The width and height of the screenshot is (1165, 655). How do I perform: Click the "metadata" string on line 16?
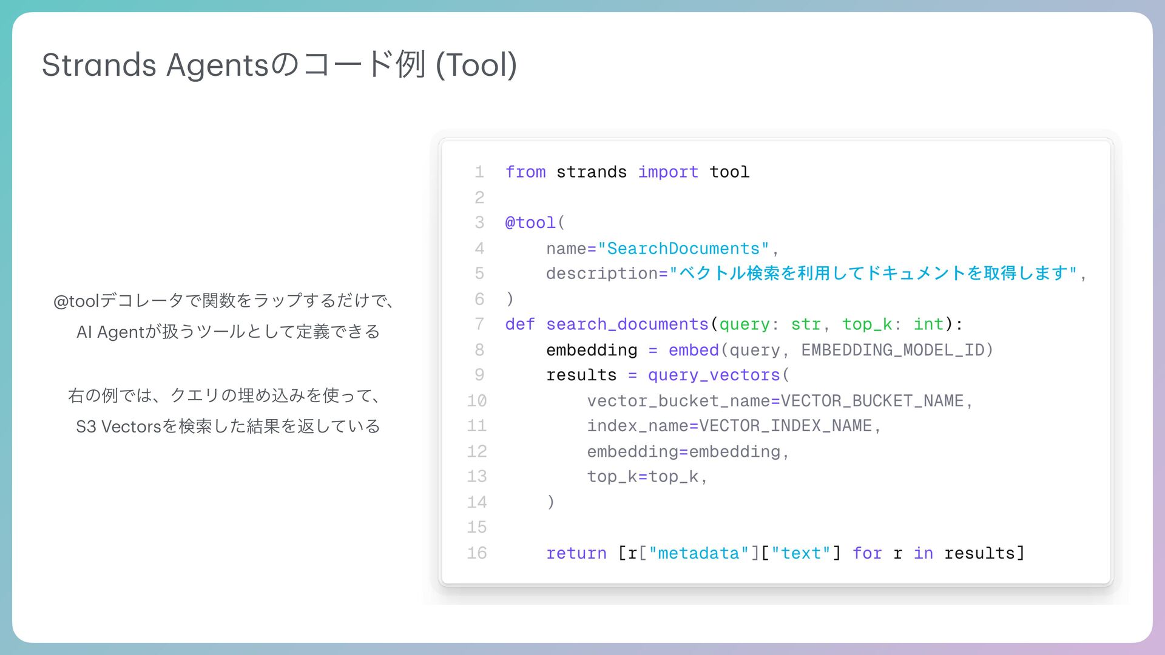click(x=698, y=553)
